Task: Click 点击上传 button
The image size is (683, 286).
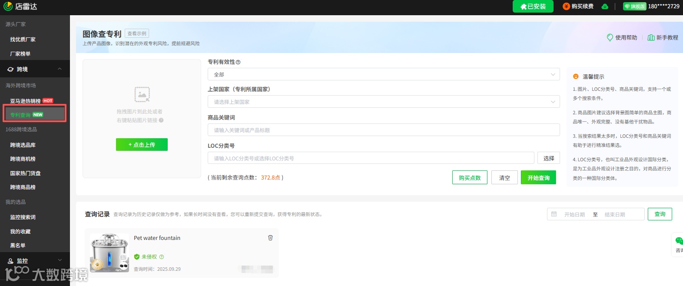Action: (x=142, y=145)
